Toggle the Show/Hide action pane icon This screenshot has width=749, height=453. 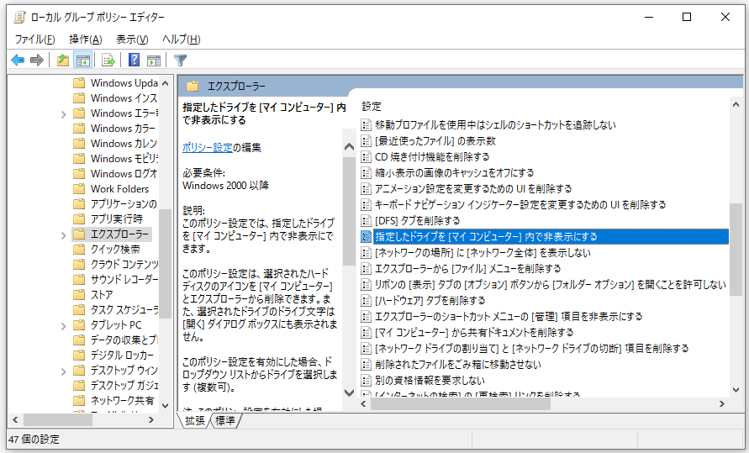tap(153, 61)
